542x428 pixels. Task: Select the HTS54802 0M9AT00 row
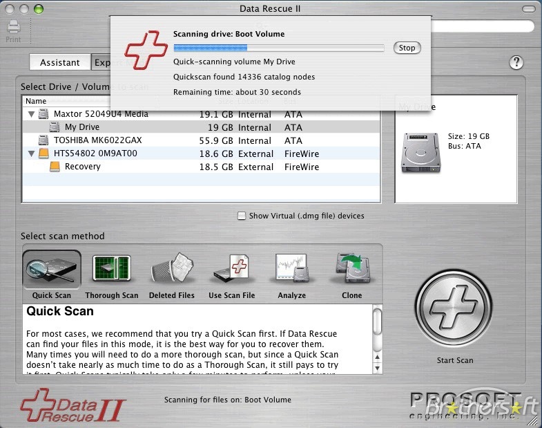[201, 153]
